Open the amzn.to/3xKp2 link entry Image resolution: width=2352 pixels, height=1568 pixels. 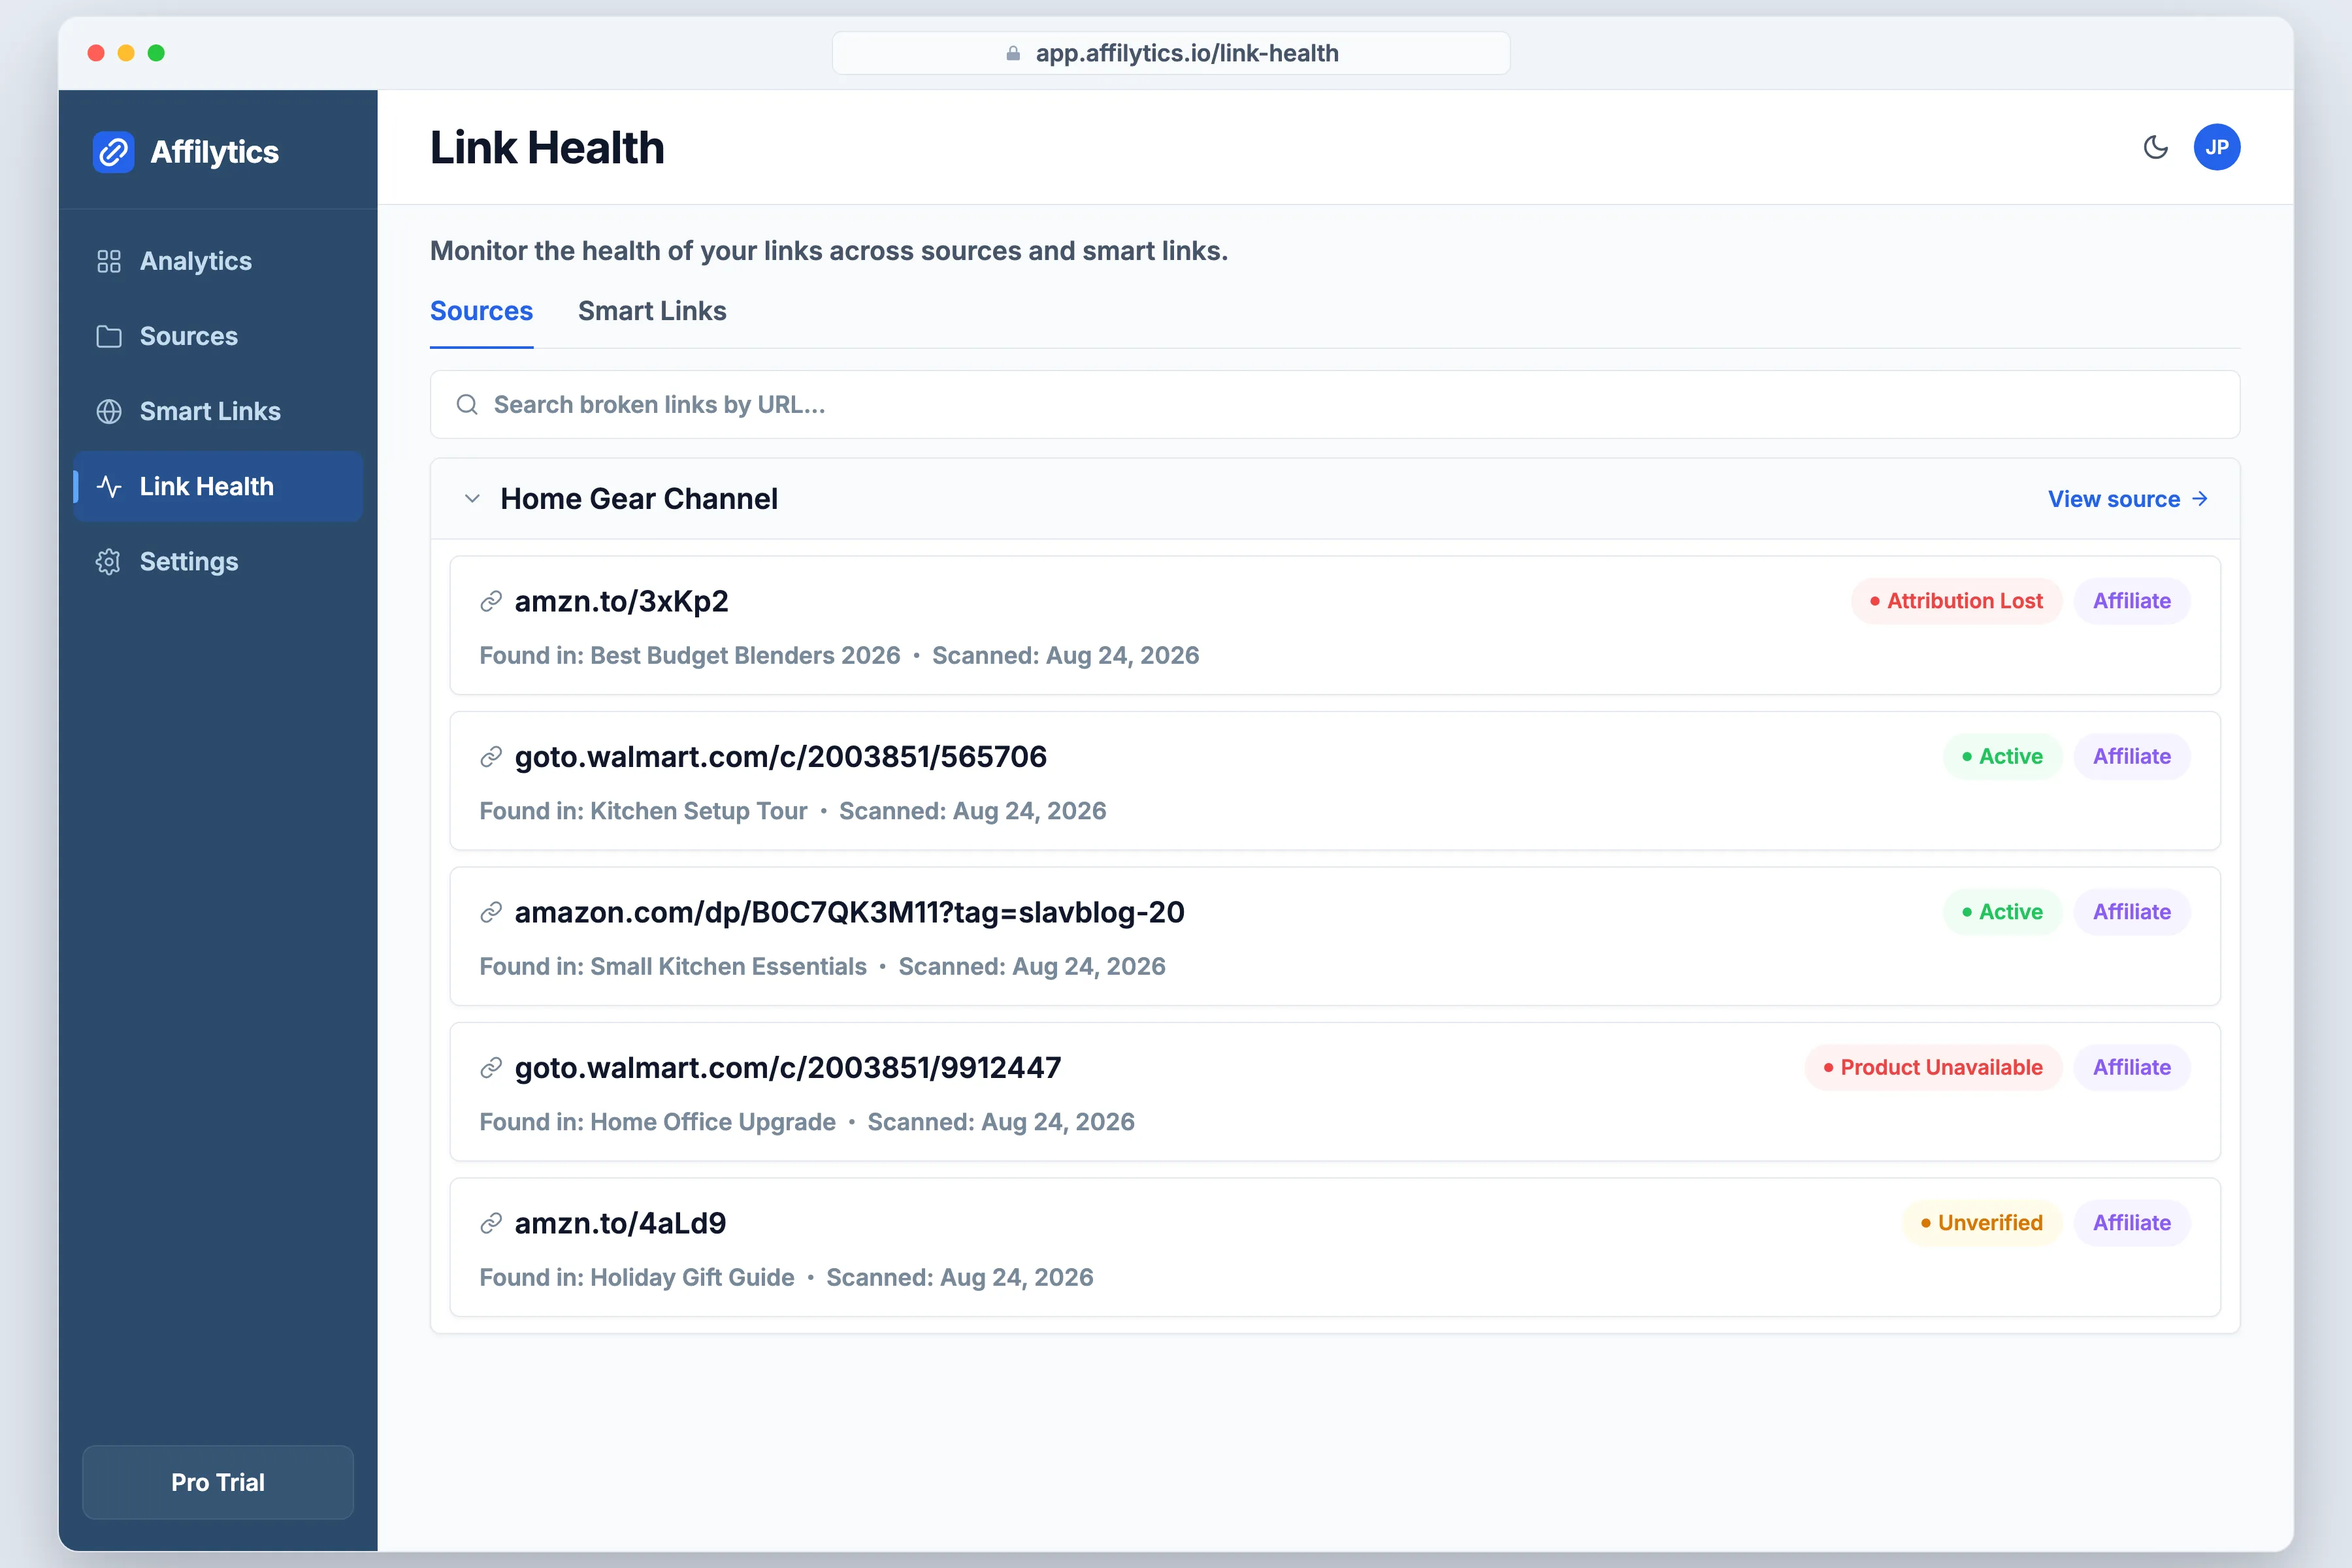pos(1334,625)
